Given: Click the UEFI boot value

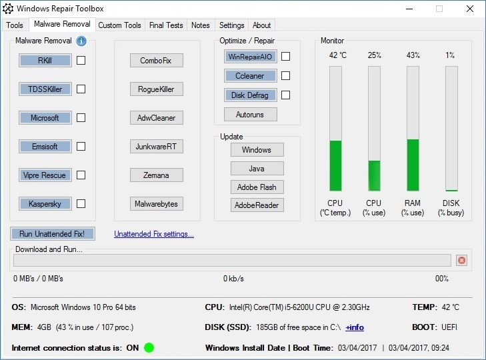Looking at the screenshot, I should click(449, 327).
